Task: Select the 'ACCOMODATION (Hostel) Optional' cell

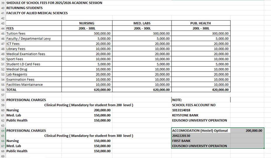Action: coord(200,131)
